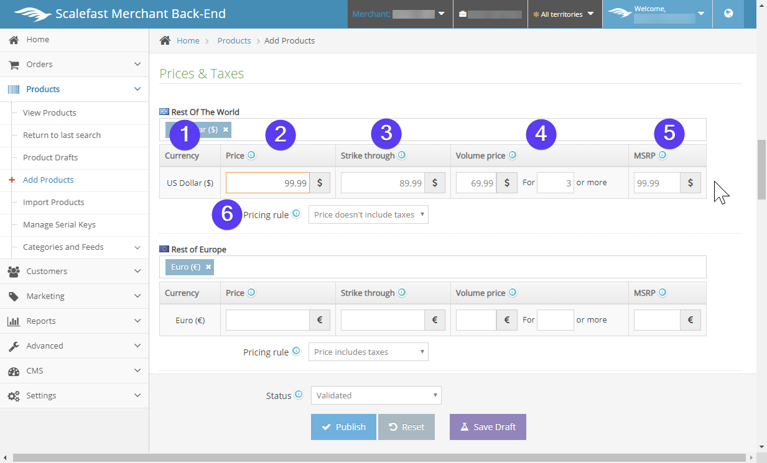Click info icon beside MSRP, Rest Of The World
The width and height of the screenshot is (767, 463).
(x=662, y=155)
